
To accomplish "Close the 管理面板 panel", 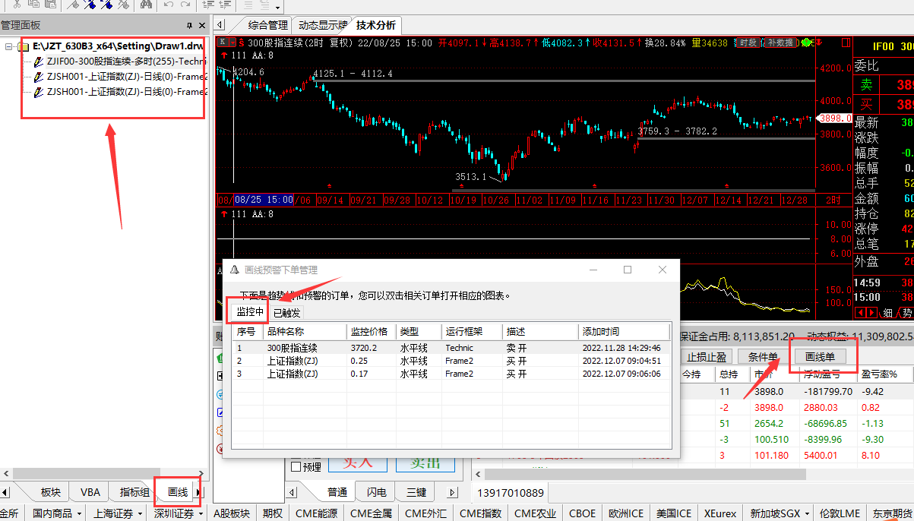I will 201,25.
